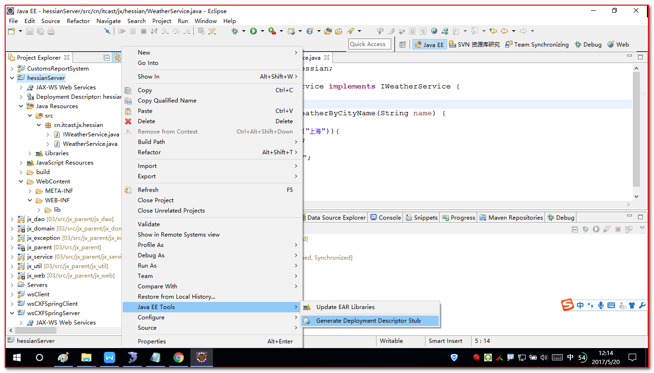Click Close Project in context menu

click(x=212, y=200)
